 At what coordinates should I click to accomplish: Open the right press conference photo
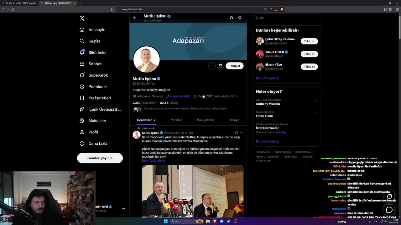click(218, 191)
